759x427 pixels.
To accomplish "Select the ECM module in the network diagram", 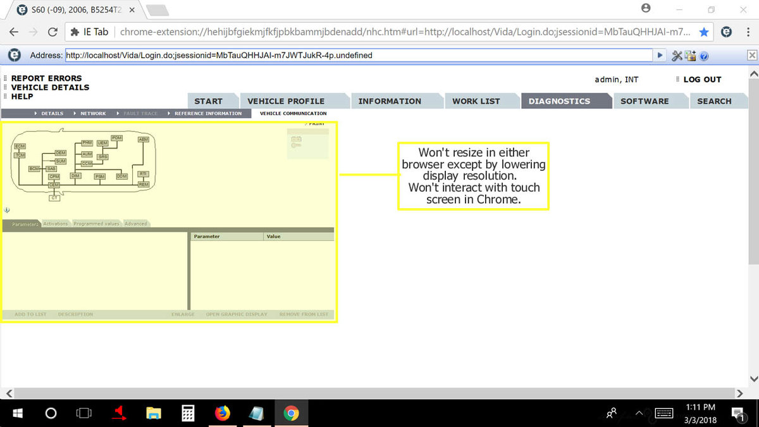I will 20,146.
